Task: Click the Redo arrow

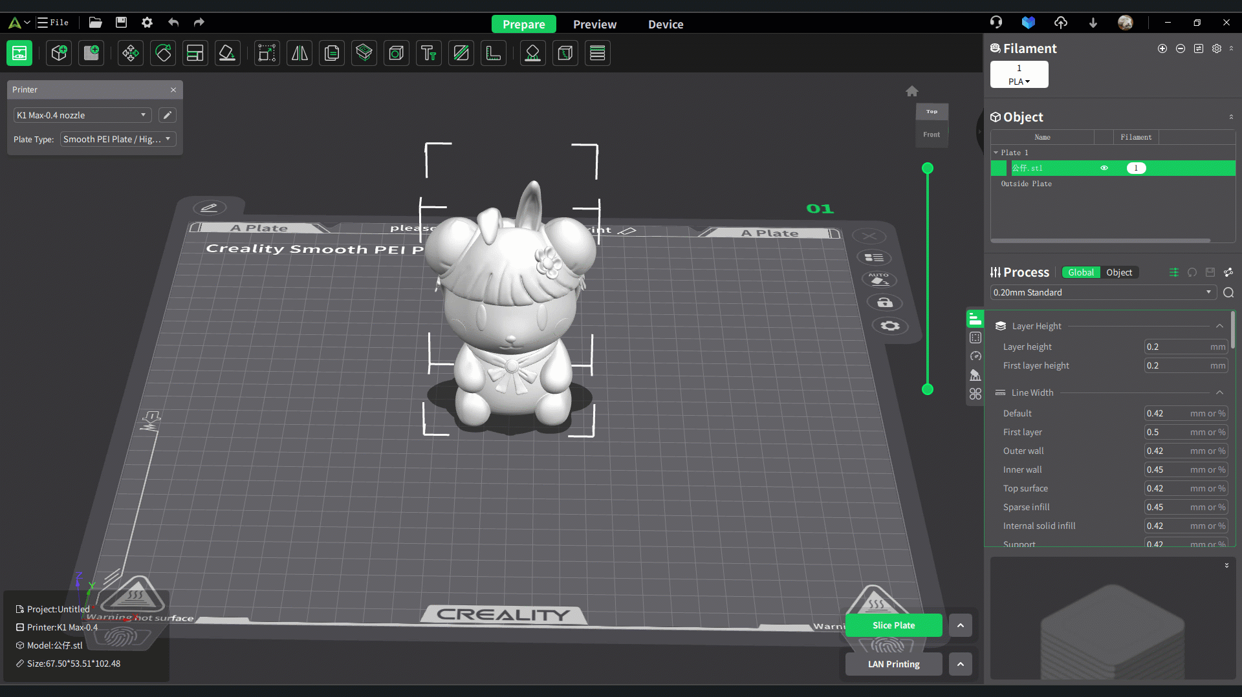Action: [199, 23]
